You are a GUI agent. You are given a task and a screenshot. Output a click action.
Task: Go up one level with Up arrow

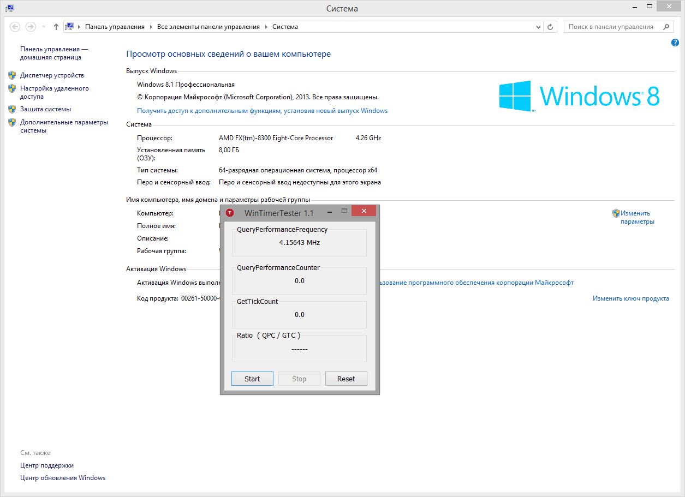point(56,27)
